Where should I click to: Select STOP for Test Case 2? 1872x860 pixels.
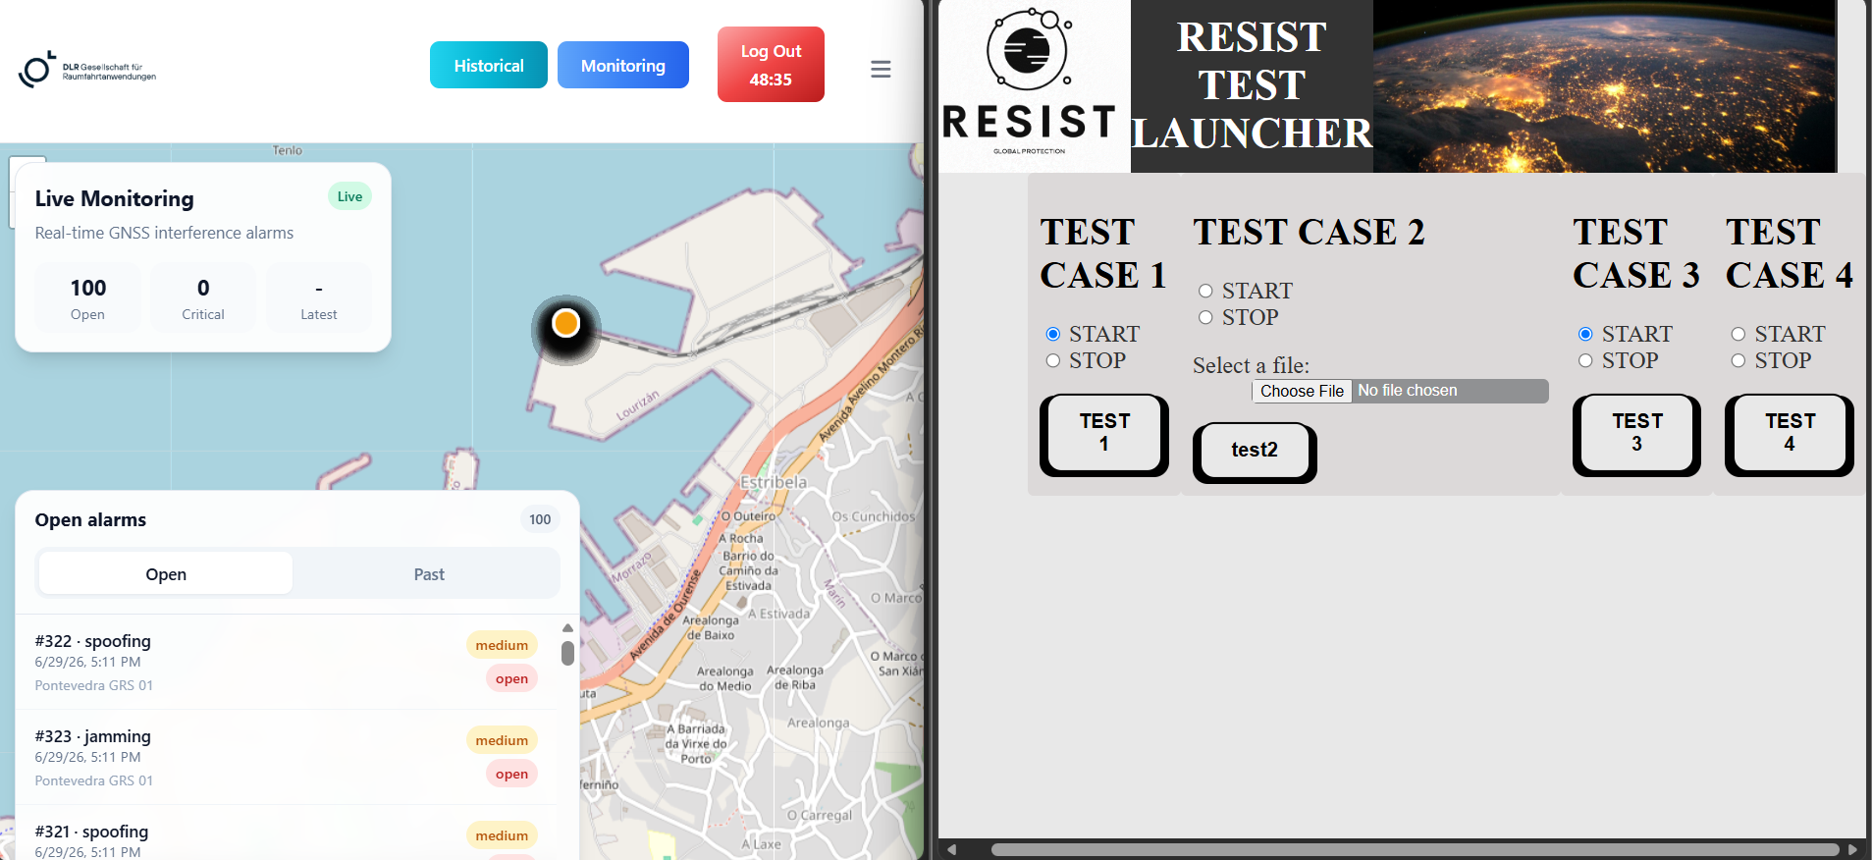tap(1205, 317)
